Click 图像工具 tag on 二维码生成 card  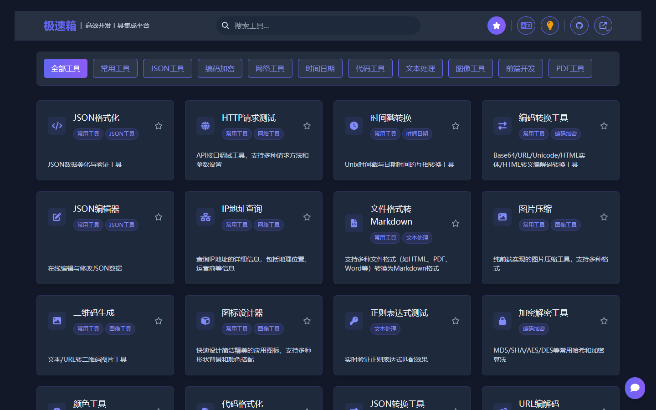point(120,329)
